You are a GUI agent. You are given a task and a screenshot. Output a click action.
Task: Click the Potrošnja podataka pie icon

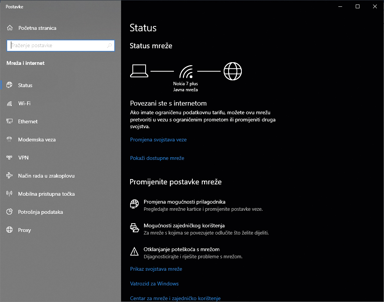coord(10,212)
